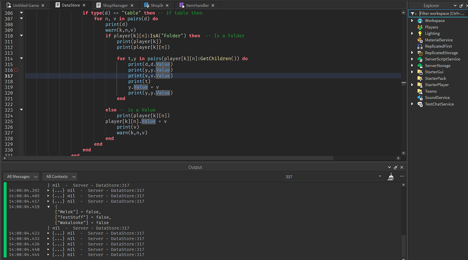
Task: Select the ServerScriptService icon
Action: click(x=420, y=59)
